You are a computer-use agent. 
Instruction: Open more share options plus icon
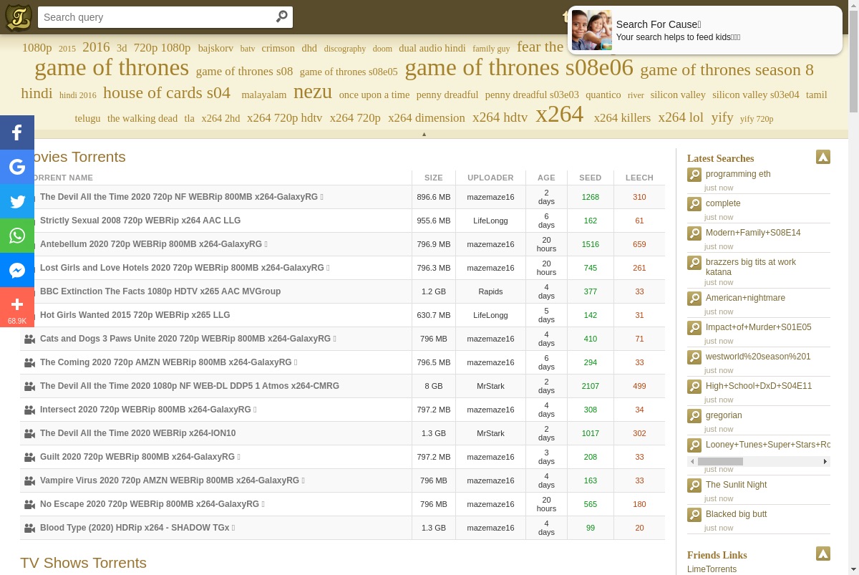coord(17,307)
